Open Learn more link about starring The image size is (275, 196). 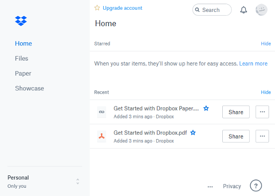253,64
